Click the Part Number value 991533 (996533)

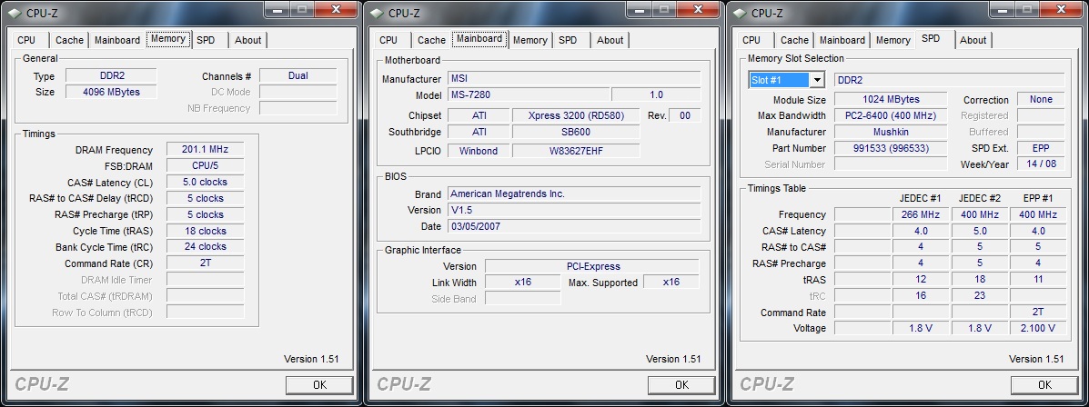click(x=891, y=148)
